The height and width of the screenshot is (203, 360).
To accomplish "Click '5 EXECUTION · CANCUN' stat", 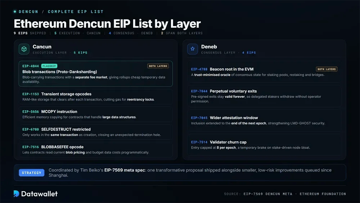I will pos(78,33).
